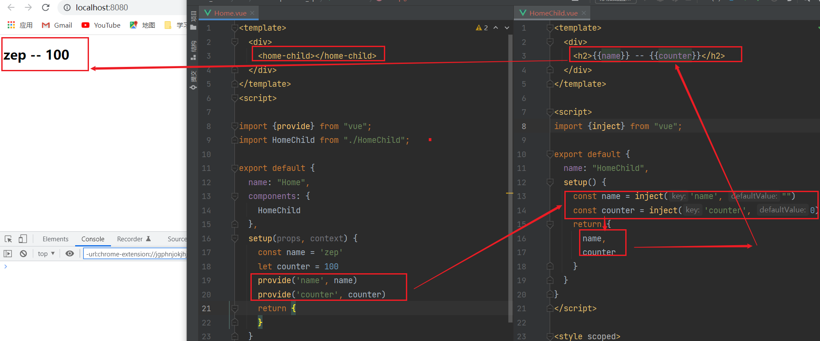820x341 pixels.
Task: Go forward in Chrome browser
Action: click(x=28, y=7)
